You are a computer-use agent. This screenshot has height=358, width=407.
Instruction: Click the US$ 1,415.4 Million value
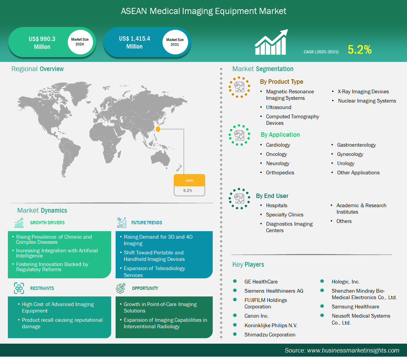[134, 42]
